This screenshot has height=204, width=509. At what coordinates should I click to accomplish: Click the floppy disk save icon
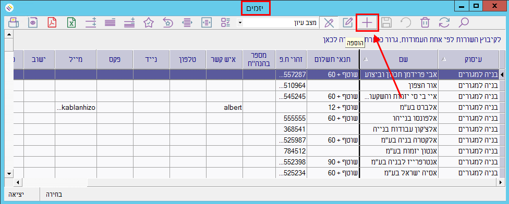point(386,23)
